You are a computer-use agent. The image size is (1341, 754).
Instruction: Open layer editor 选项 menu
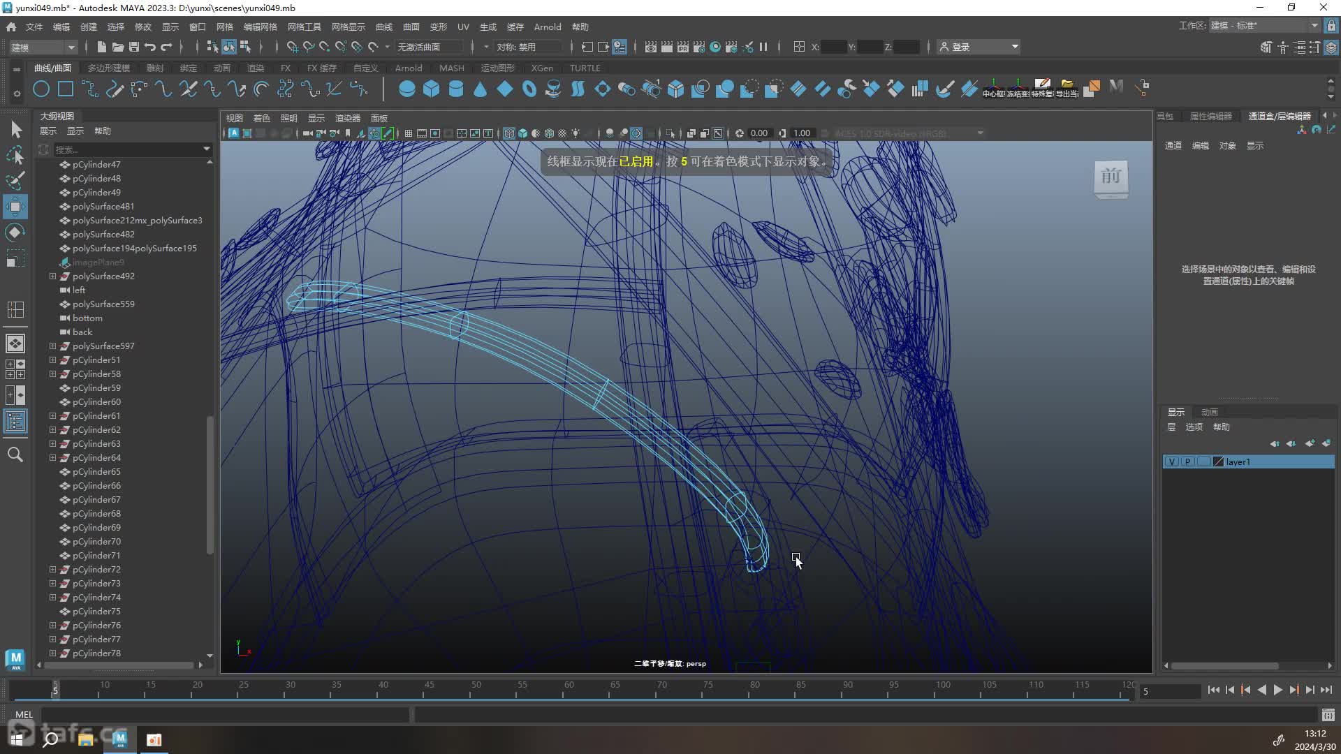(x=1194, y=427)
